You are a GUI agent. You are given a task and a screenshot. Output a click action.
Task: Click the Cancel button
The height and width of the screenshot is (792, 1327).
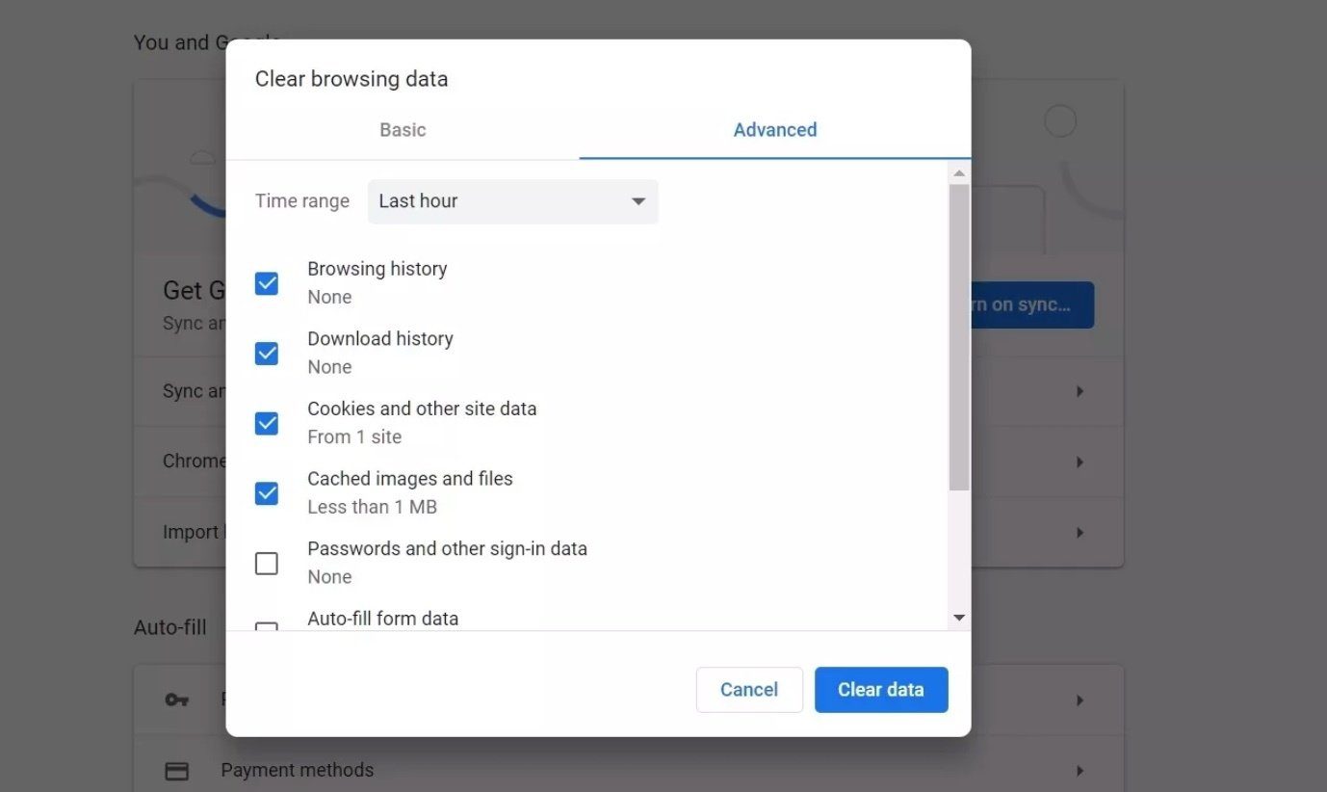pyautogui.click(x=749, y=690)
